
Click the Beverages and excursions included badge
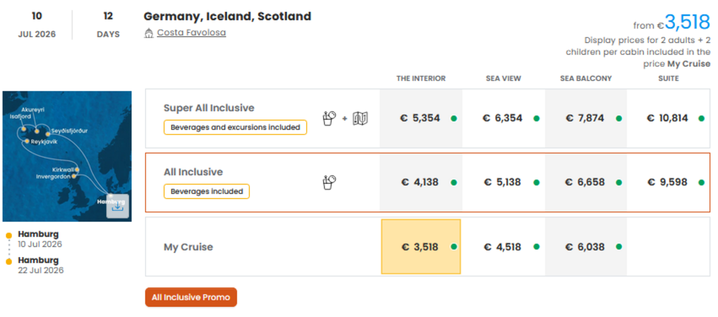coord(235,127)
